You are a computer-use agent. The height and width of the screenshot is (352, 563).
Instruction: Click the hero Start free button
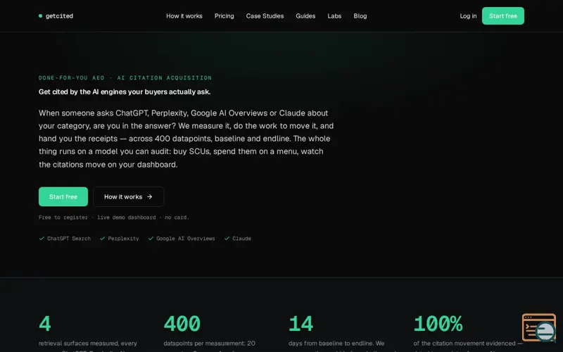click(63, 196)
